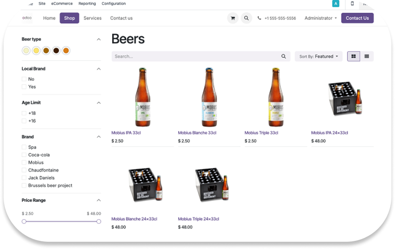This screenshot has height=249, width=395.
Task: Open the Administrator account dropdown
Action: (320, 18)
